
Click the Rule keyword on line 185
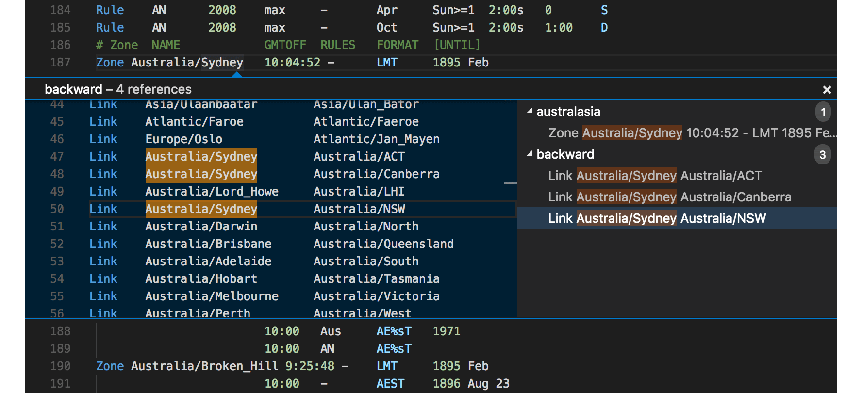110,28
